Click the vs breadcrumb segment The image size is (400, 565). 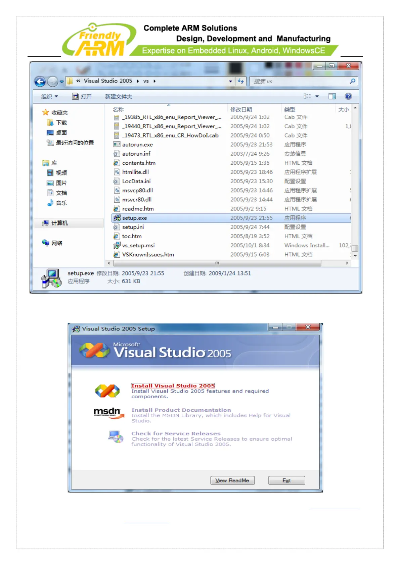pyautogui.click(x=146, y=81)
